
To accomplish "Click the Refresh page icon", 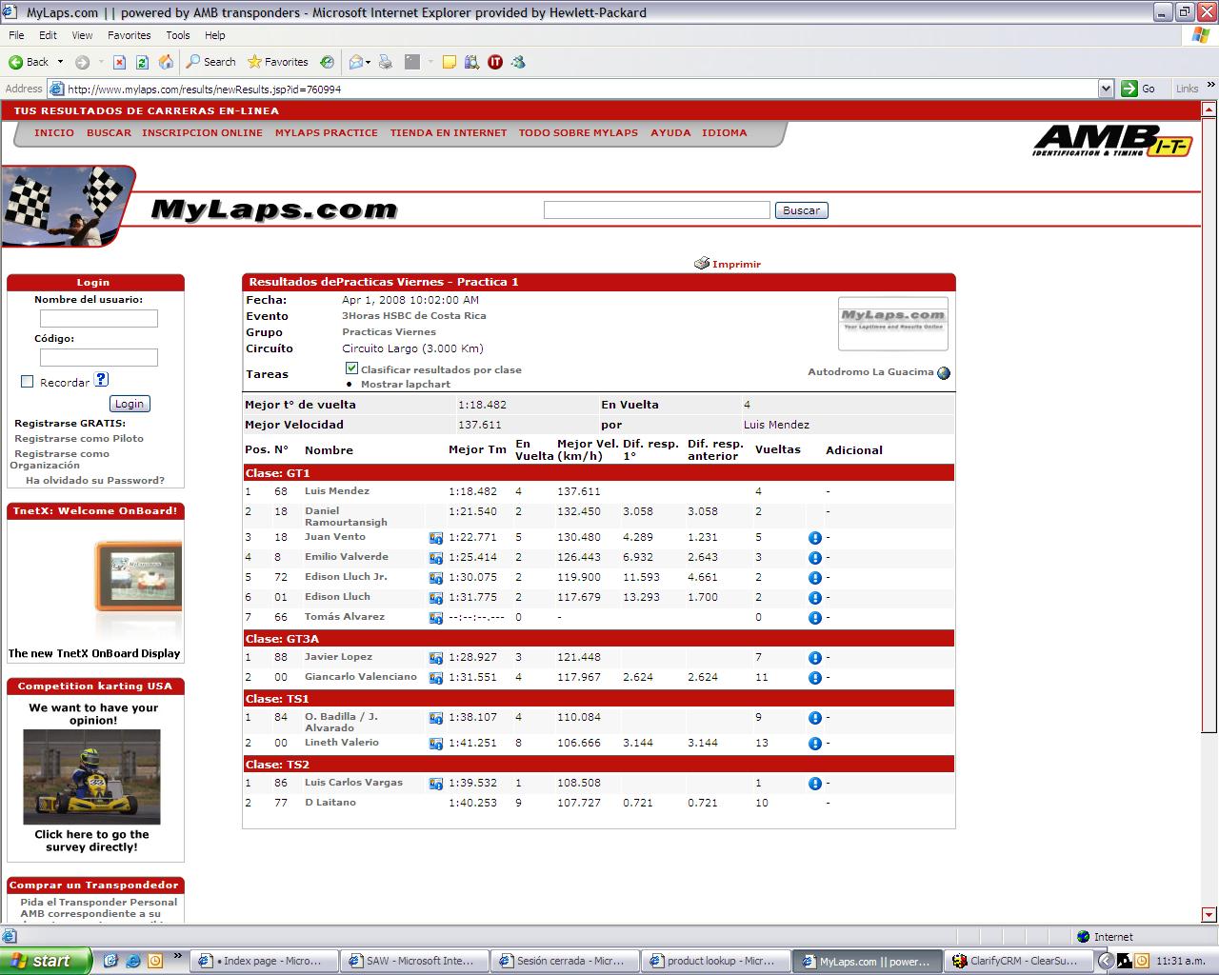I will [x=142, y=62].
